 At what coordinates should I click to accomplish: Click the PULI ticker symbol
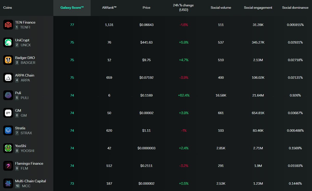click(25, 98)
